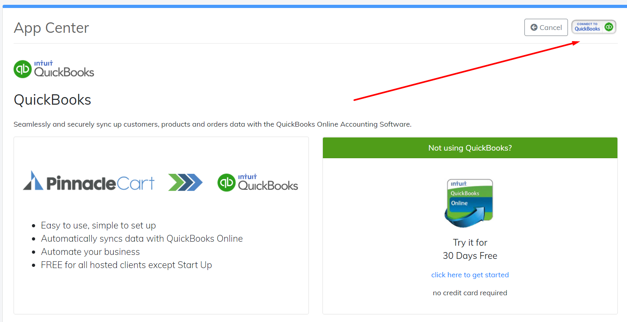
Task: Click the 'App Center' heading text
Action: (51, 28)
